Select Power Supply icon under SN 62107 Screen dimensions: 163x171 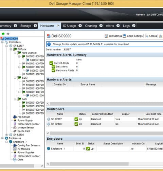15,120
